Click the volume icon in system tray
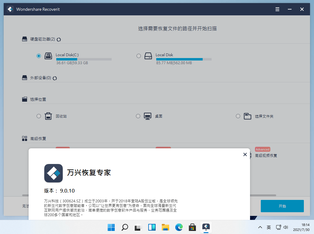 [x=286, y=227]
